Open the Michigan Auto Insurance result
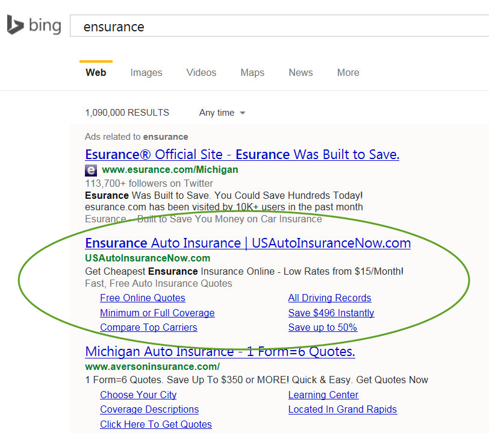This screenshot has height=441, width=489. 219,351
